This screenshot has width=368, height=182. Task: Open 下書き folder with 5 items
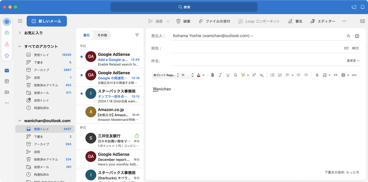(45, 62)
